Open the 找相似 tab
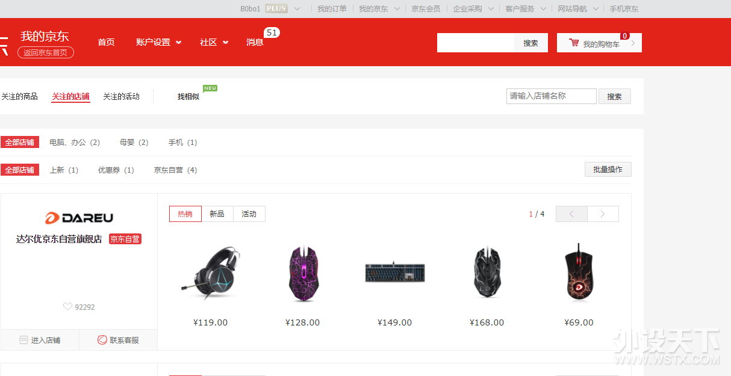This screenshot has height=376, width=731. coord(188,96)
